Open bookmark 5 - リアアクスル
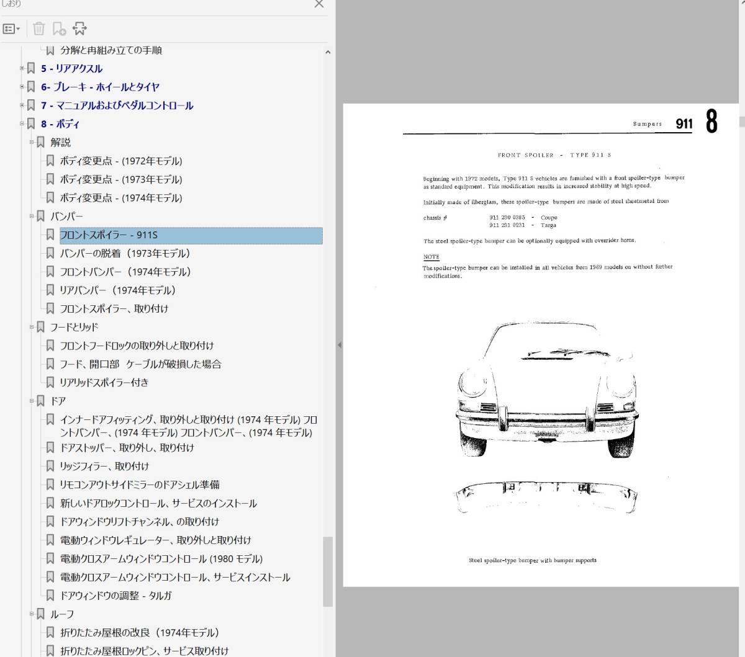Image resolution: width=745 pixels, height=657 pixels. (x=71, y=68)
